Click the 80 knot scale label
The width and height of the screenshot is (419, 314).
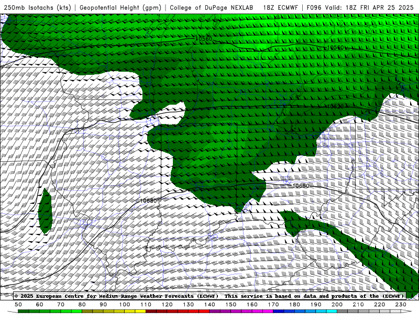[82, 305]
